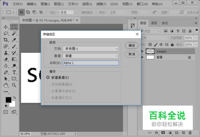200x137 pixels.
Task: Confirm the Save Selection dialog
Action: coord(132,45)
